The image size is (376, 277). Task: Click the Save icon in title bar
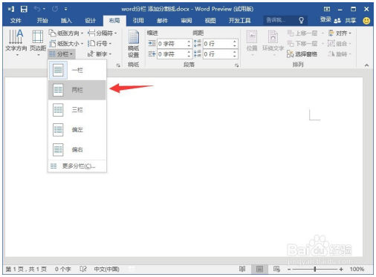point(24,10)
